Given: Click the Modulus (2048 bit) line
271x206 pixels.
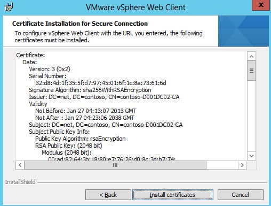Looking at the screenshot, I should point(67,152).
